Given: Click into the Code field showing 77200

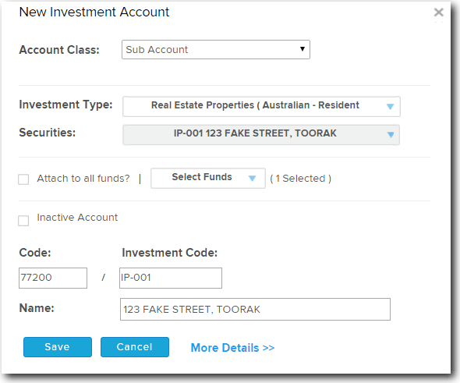Looking at the screenshot, I should (53, 278).
